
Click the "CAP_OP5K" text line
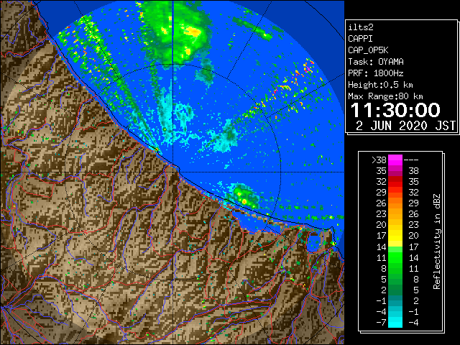point(368,50)
